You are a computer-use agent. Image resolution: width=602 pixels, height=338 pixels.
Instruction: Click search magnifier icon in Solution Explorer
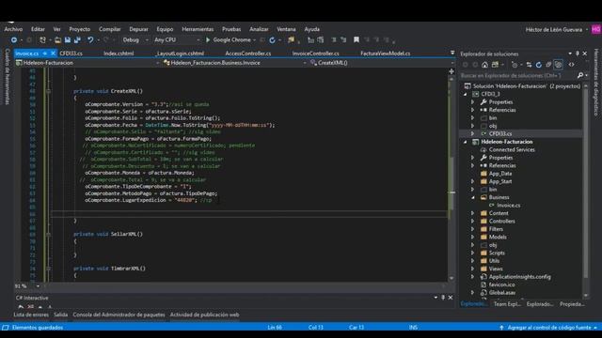pyautogui.click(x=580, y=75)
